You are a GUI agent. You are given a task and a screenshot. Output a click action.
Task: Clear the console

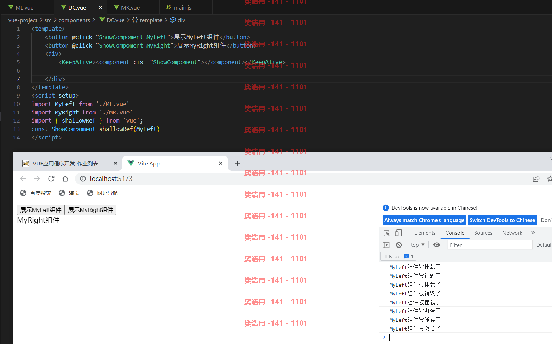pos(399,245)
